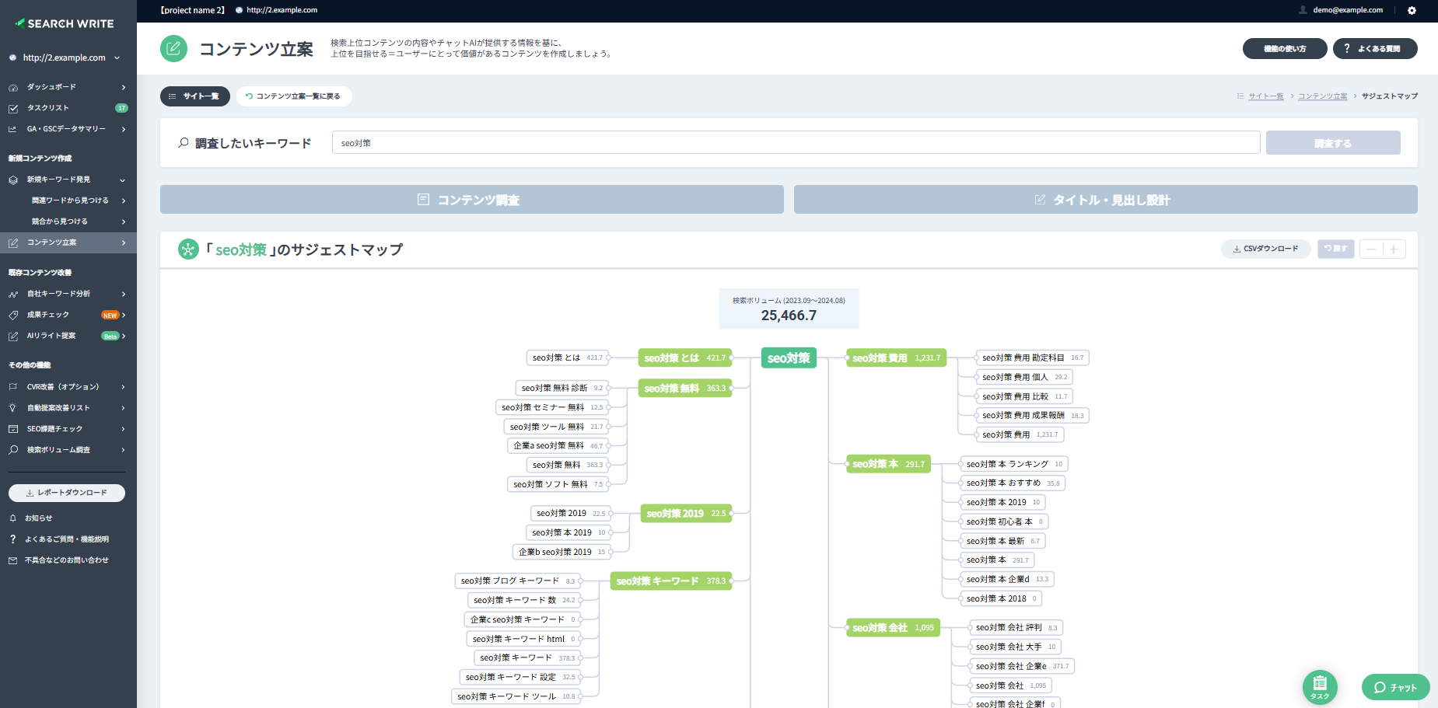Select the seo対策 無料 green node
The width and height of the screenshot is (1438, 708).
[x=685, y=388]
